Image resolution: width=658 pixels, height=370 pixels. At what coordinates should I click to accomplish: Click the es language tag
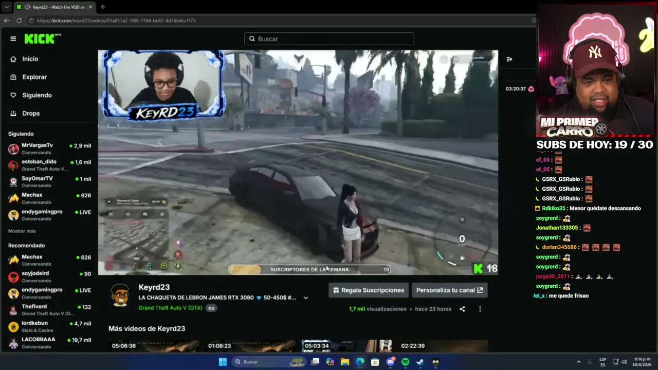(211, 308)
